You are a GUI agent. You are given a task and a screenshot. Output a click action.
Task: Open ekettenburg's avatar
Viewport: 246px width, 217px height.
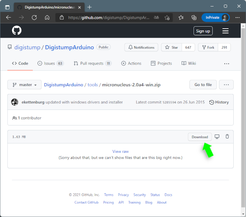point(15,102)
